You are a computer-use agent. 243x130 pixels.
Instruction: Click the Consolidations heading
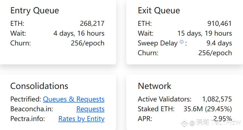[x=39, y=86]
